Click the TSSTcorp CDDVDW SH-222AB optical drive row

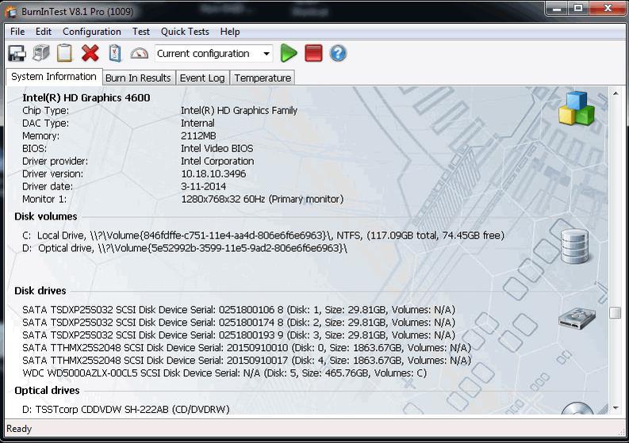tap(126, 410)
